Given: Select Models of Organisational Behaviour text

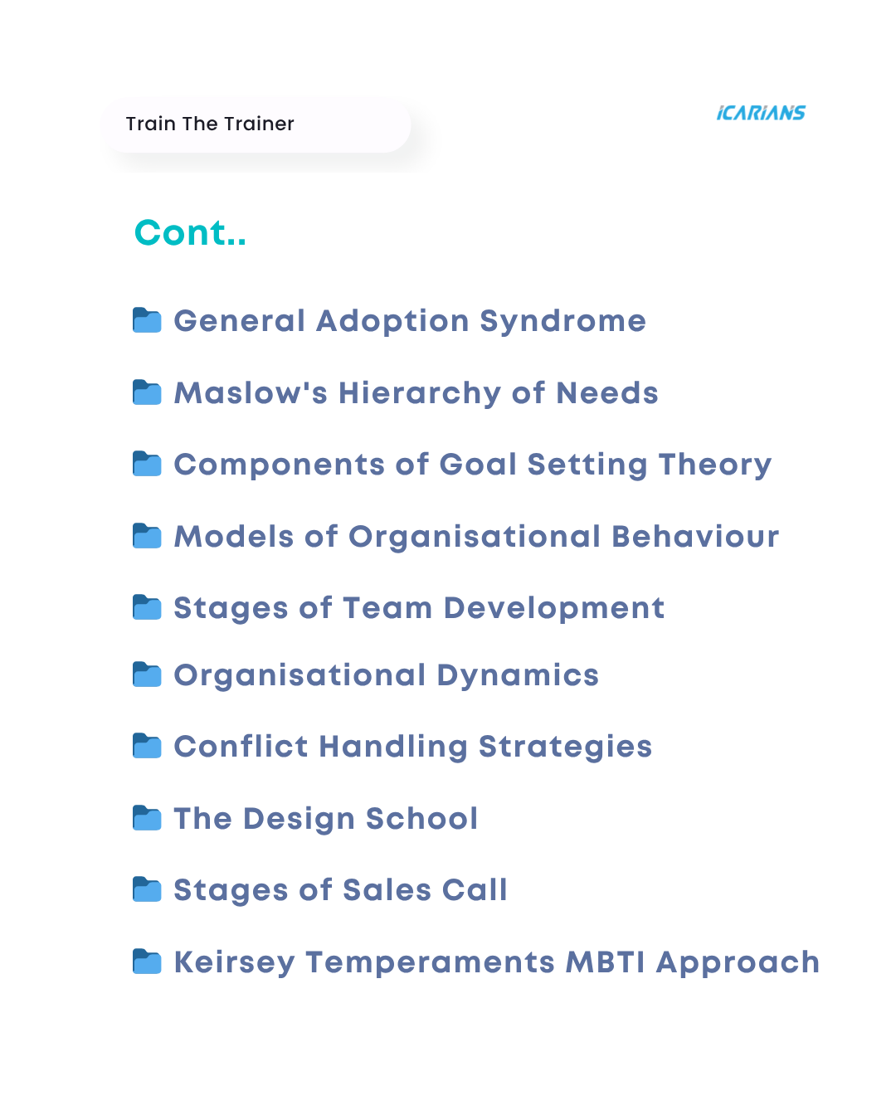Looking at the screenshot, I should (476, 537).
